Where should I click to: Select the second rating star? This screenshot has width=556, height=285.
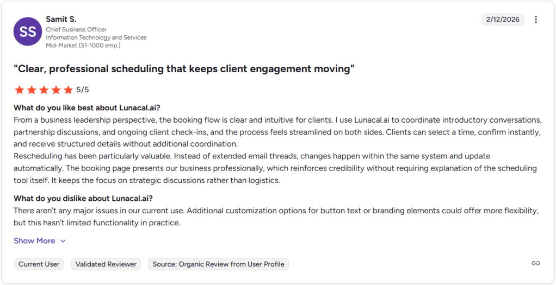coord(32,90)
